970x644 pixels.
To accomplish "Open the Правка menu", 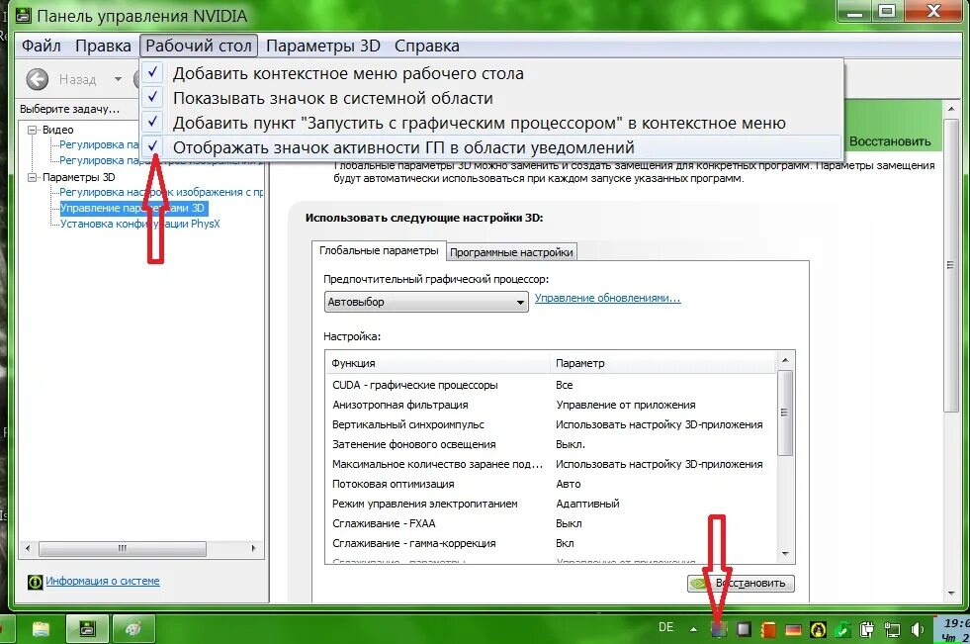I will coord(103,46).
